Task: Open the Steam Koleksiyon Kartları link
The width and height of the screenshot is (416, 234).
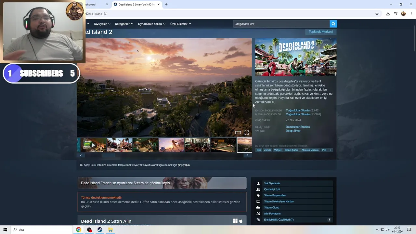Action: coord(279,201)
